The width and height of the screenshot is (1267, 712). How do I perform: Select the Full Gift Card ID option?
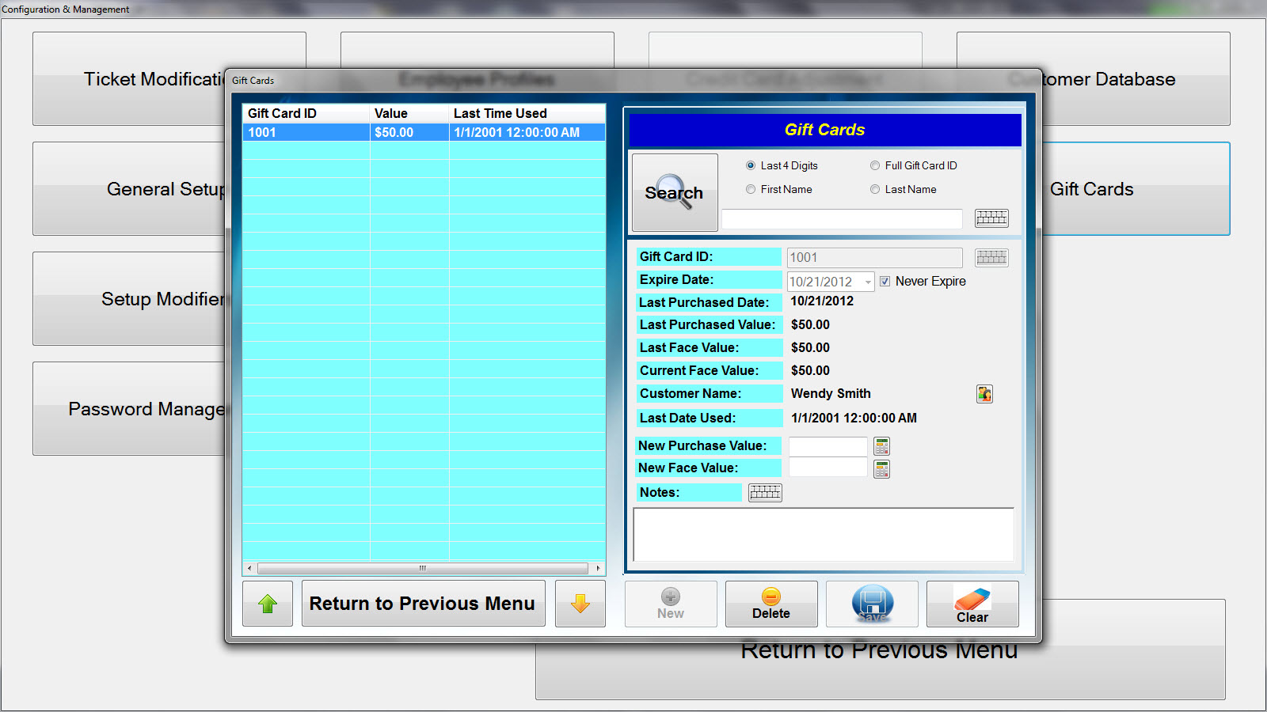pos(875,165)
